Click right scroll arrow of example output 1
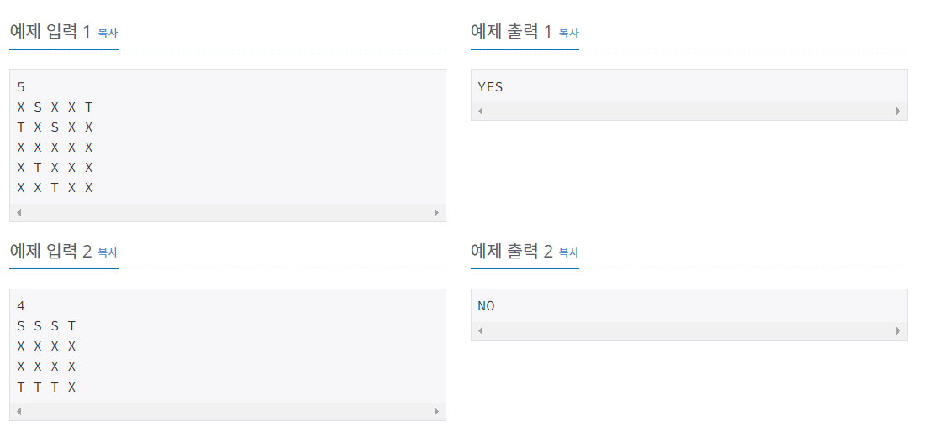The height and width of the screenshot is (437, 928). 898,111
